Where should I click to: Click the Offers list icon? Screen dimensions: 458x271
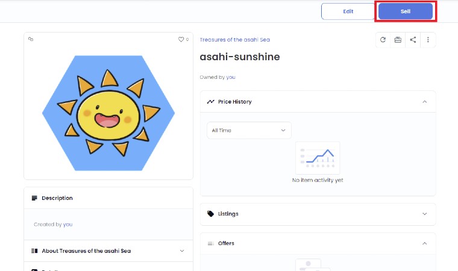click(210, 243)
